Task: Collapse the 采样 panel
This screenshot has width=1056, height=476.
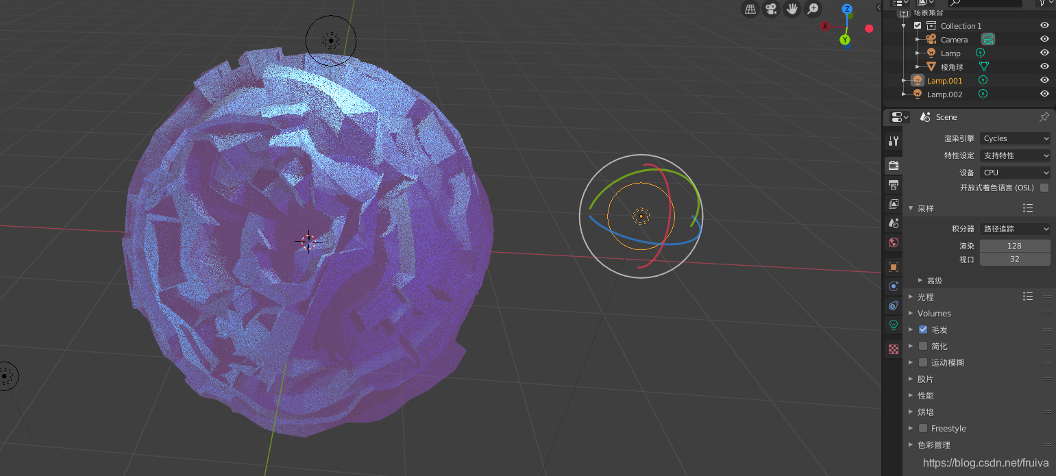Action: (911, 208)
